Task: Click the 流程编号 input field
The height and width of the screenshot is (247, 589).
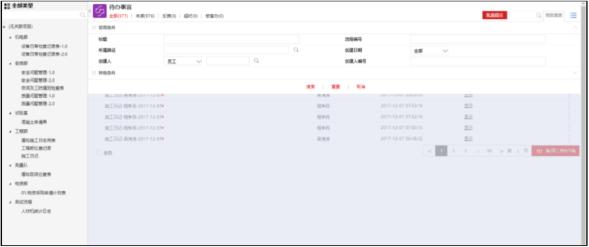Action: tap(478, 39)
